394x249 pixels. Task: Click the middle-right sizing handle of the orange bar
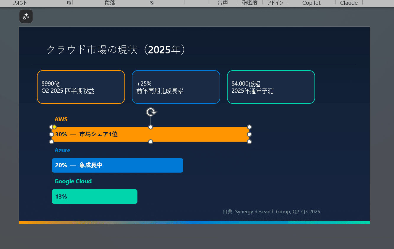click(x=249, y=135)
